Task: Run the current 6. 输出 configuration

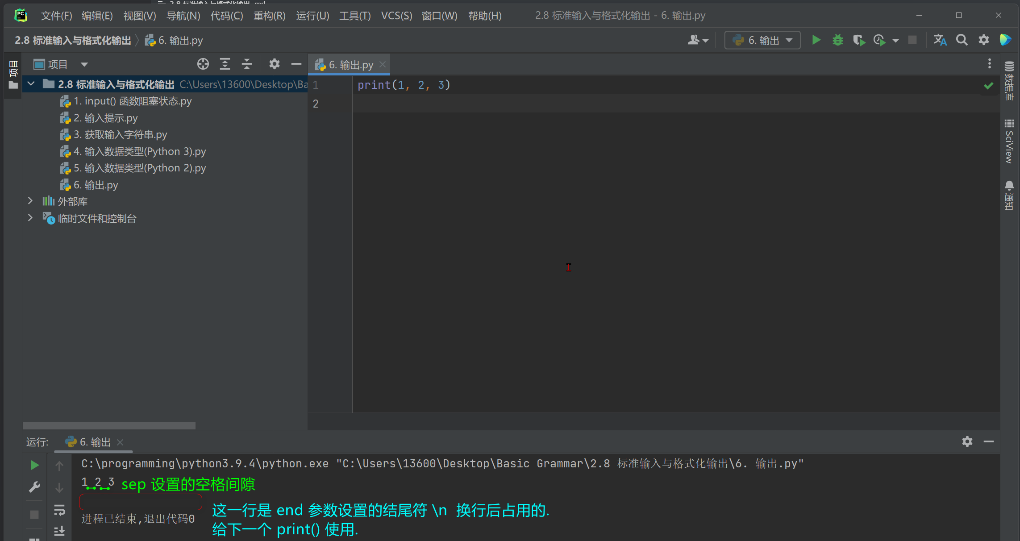Action: [x=816, y=40]
